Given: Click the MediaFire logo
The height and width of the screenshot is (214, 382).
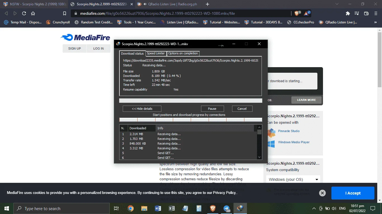Looking at the screenshot, I should click(85, 37).
